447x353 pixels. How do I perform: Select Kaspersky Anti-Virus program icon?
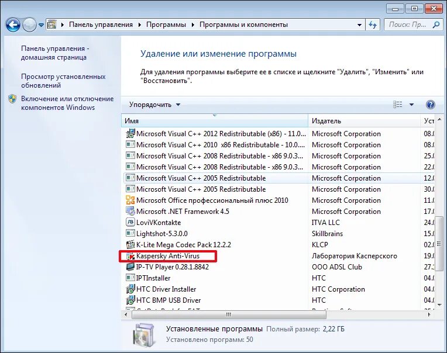click(x=130, y=256)
